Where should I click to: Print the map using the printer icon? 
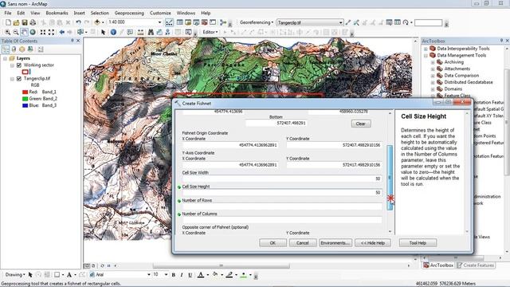(x=33, y=22)
